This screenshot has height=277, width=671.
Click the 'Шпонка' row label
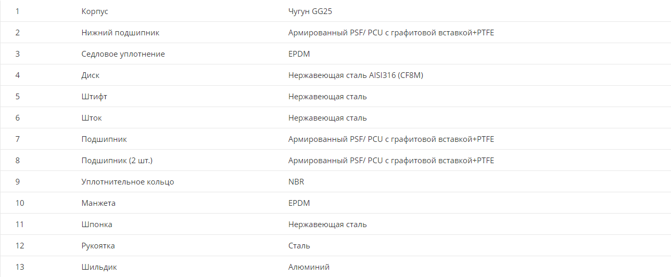[97, 225]
